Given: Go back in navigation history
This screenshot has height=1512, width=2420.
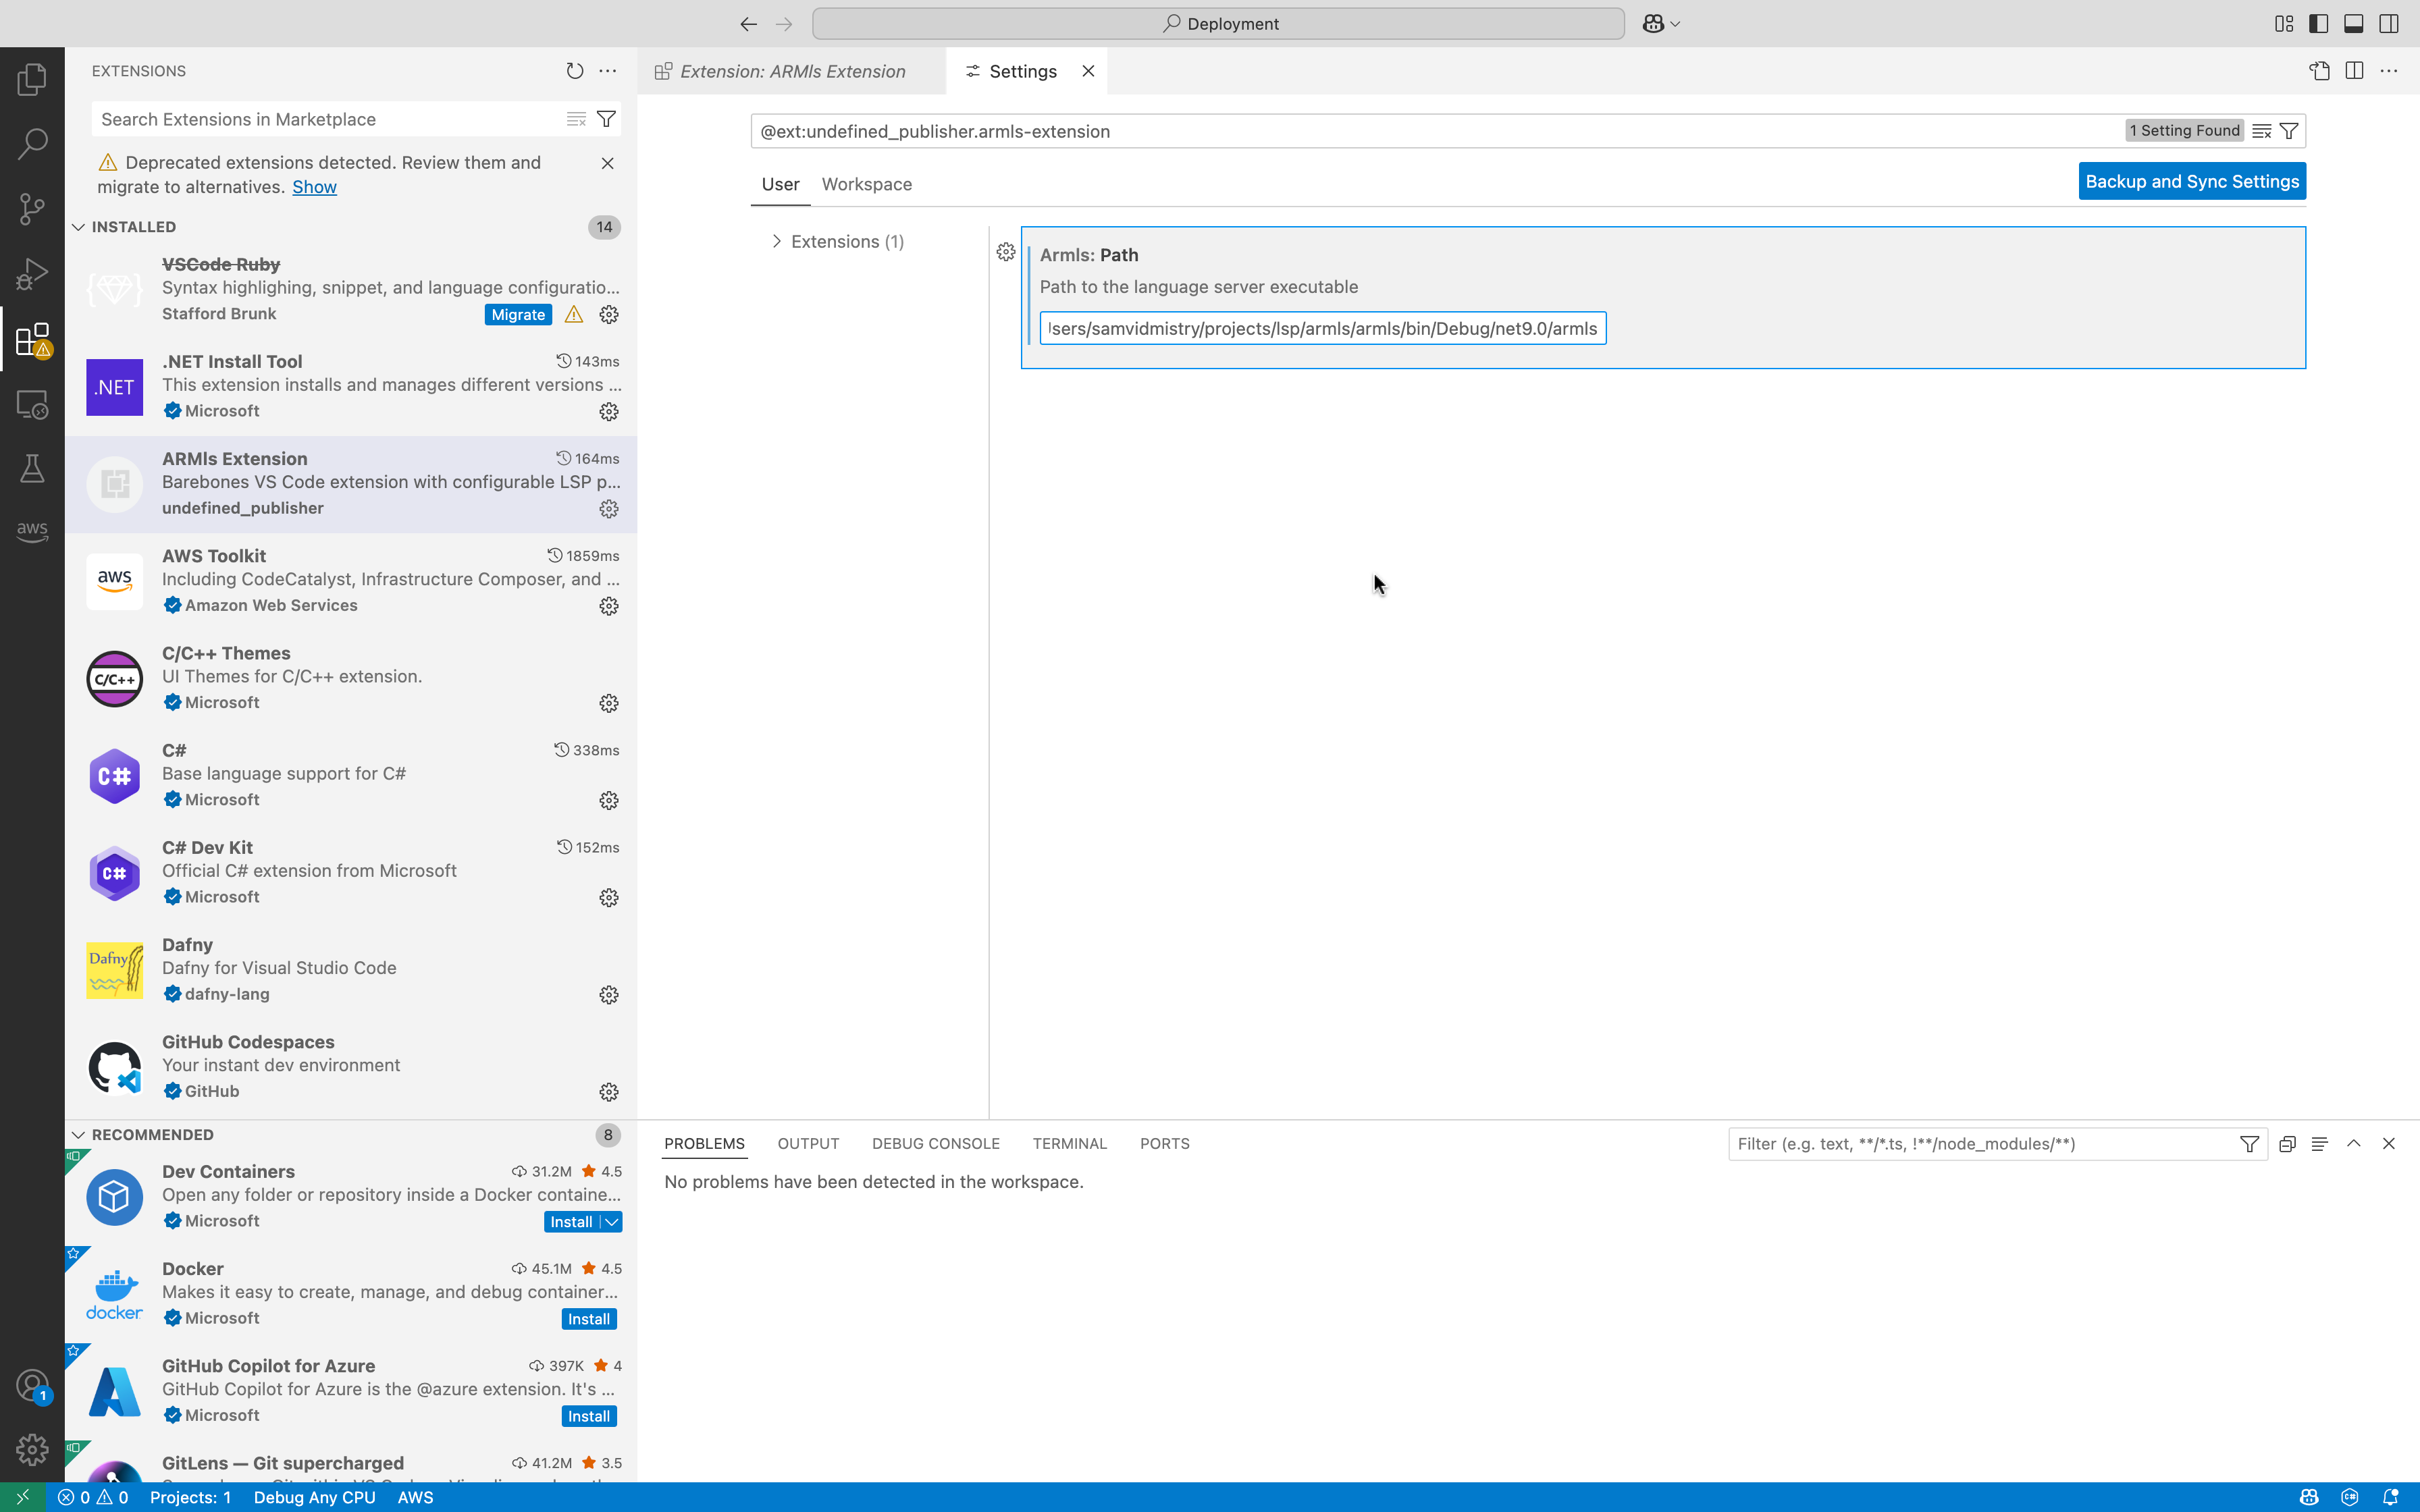Looking at the screenshot, I should point(748,24).
